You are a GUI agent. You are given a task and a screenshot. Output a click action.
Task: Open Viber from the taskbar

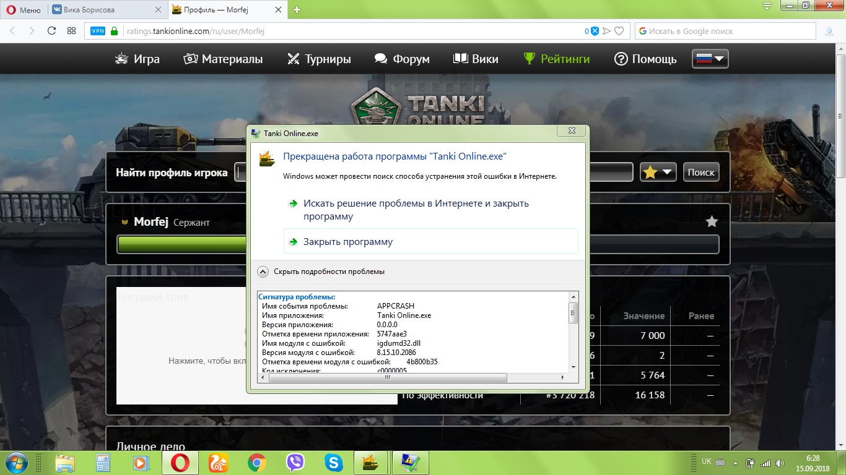[x=295, y=463]
